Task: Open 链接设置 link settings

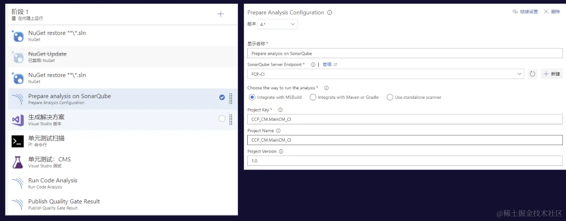Action: (x=525, y=12)
